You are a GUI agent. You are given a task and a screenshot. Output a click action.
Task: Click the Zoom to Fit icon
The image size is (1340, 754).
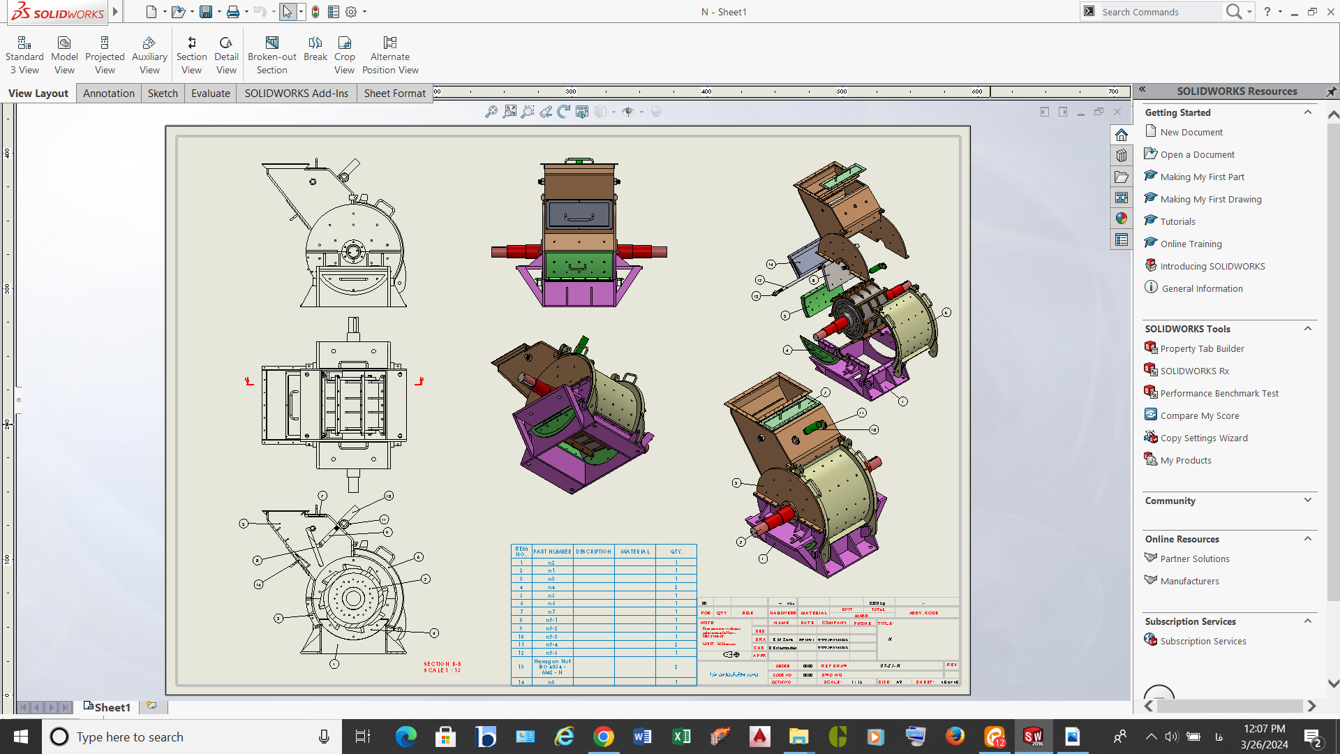click(x=491, y=112)
